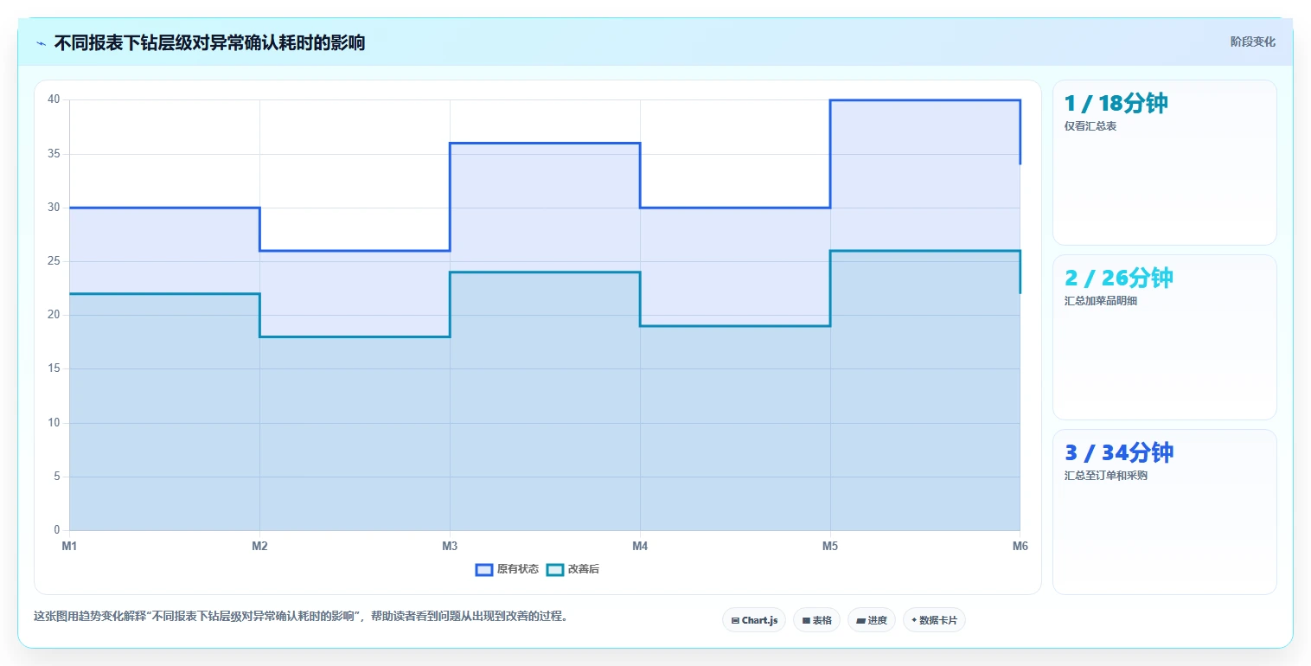Click the M2 axis label
This screenshot has height=666, width=1311.
pos(259,546)
